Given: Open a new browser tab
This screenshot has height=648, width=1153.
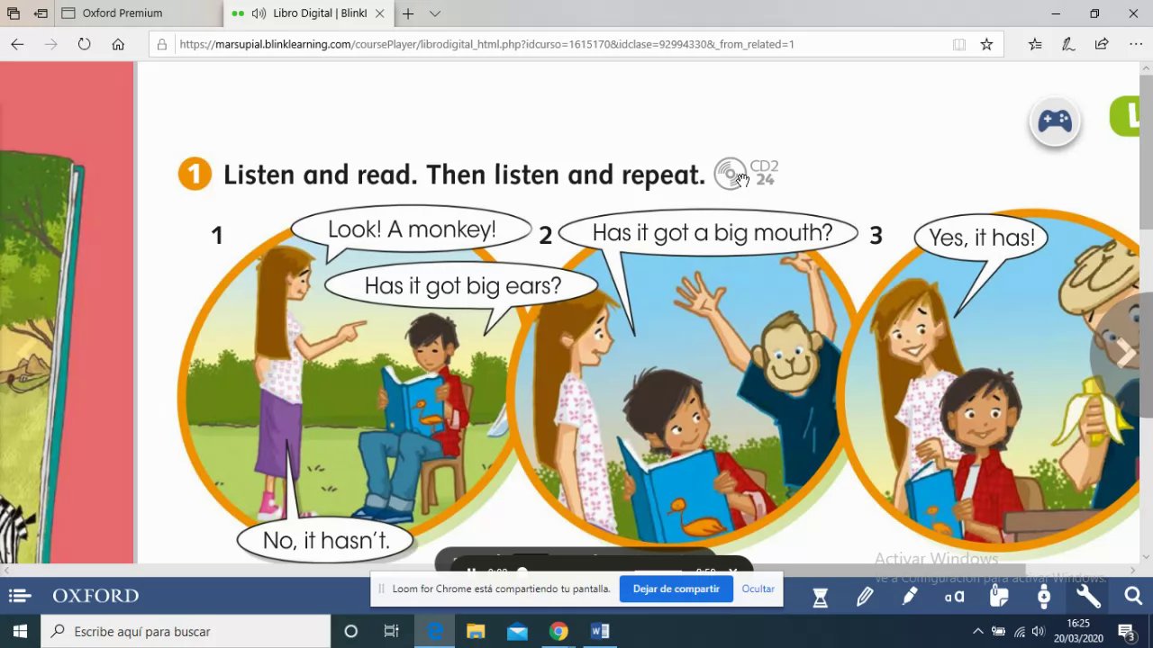Looking at the screenshot, I should click(407, 13).
